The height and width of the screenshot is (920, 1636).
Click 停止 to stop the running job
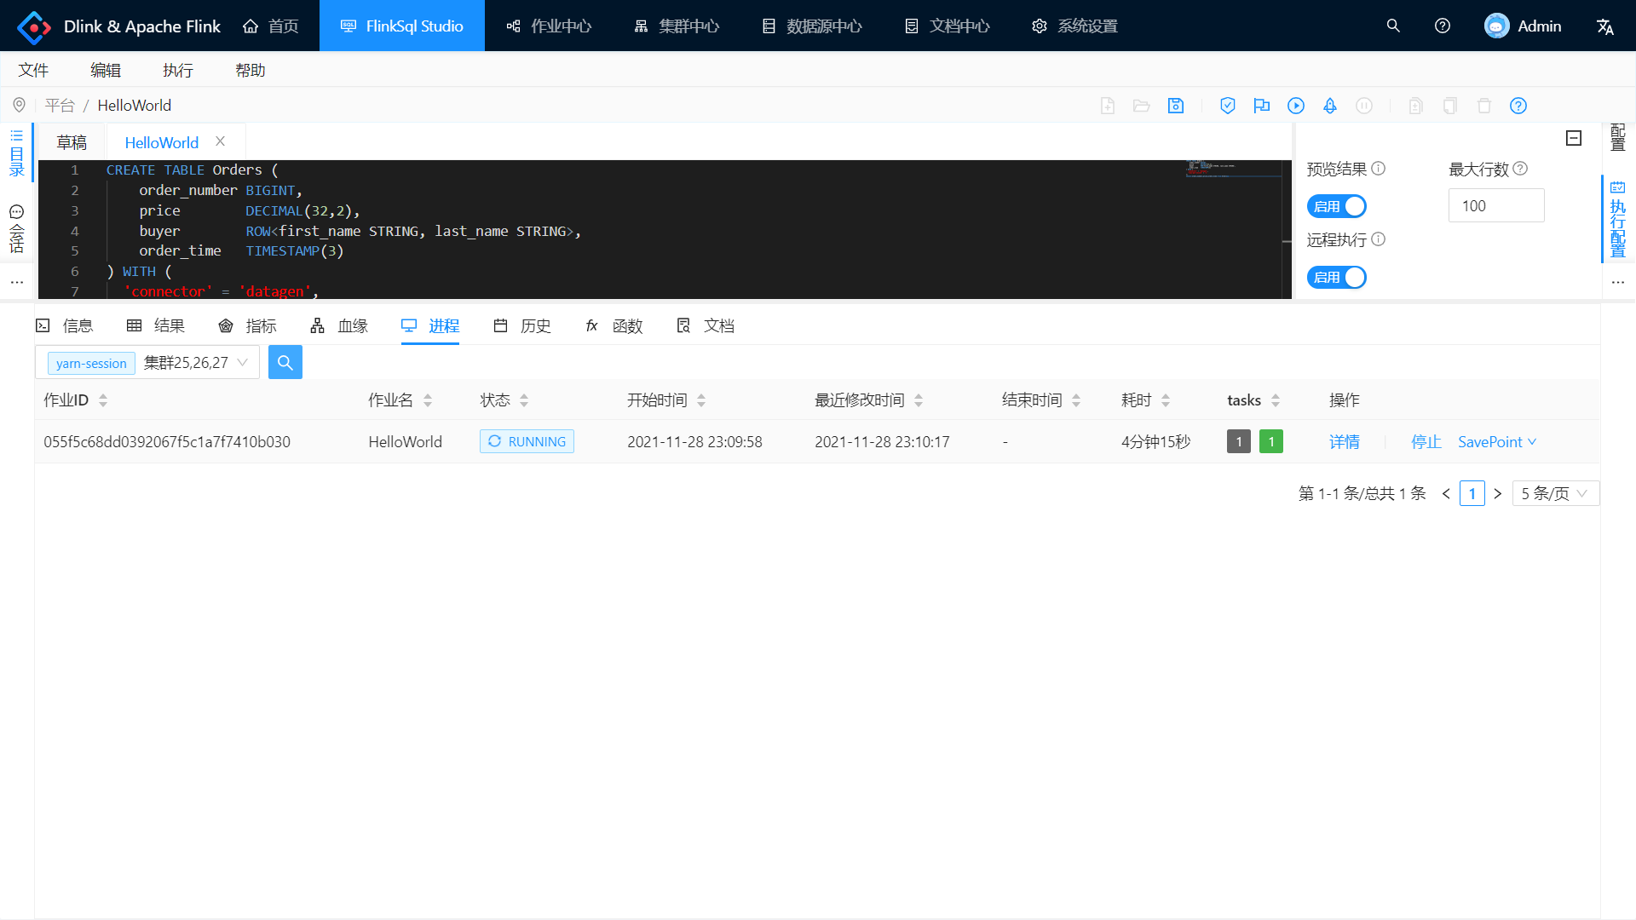pos(1426,442)
